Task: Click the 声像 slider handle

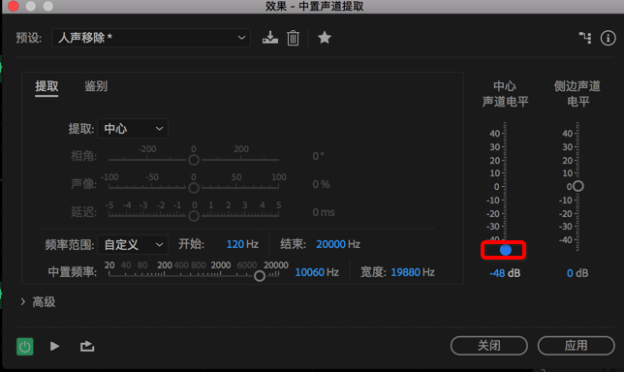Action: pyautogui.click(x=194, y=187)
